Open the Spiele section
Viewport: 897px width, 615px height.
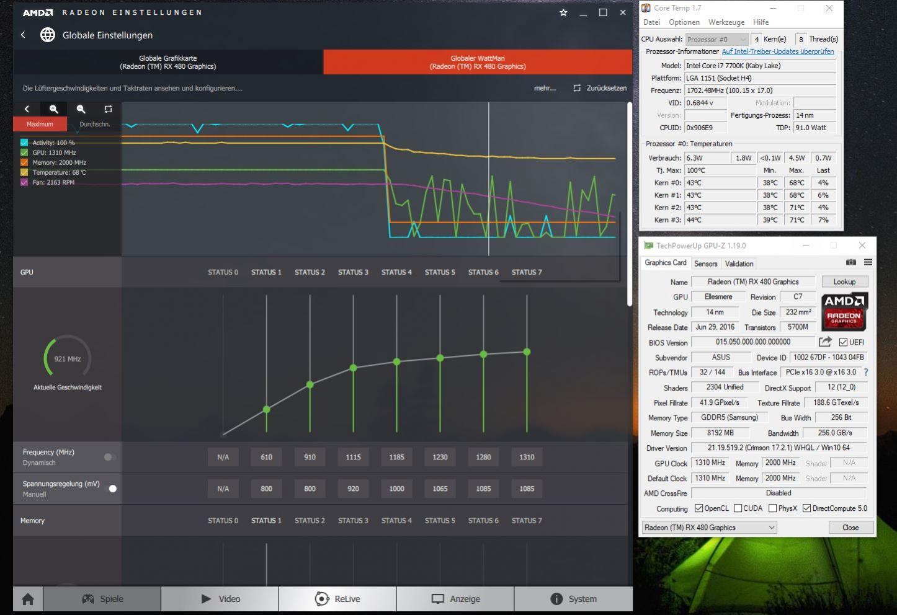pyautogui.click(x=102, y=599)
